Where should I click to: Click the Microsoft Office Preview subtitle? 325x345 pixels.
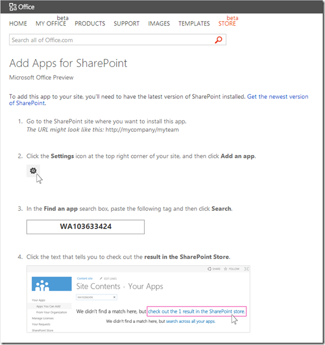[x=41, y=77]
